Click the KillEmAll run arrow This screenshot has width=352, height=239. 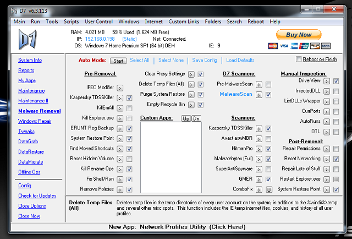click(x=120, y=108)
